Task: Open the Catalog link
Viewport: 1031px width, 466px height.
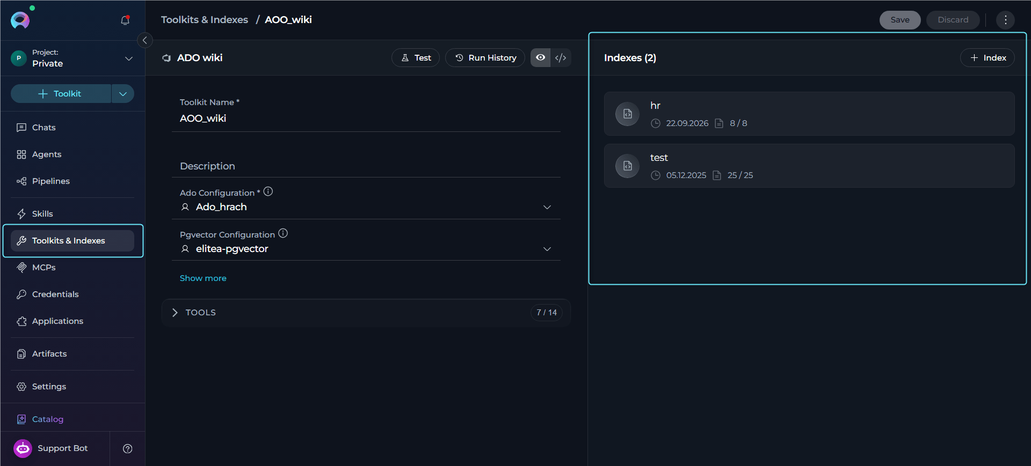Action: pos(72,419)
